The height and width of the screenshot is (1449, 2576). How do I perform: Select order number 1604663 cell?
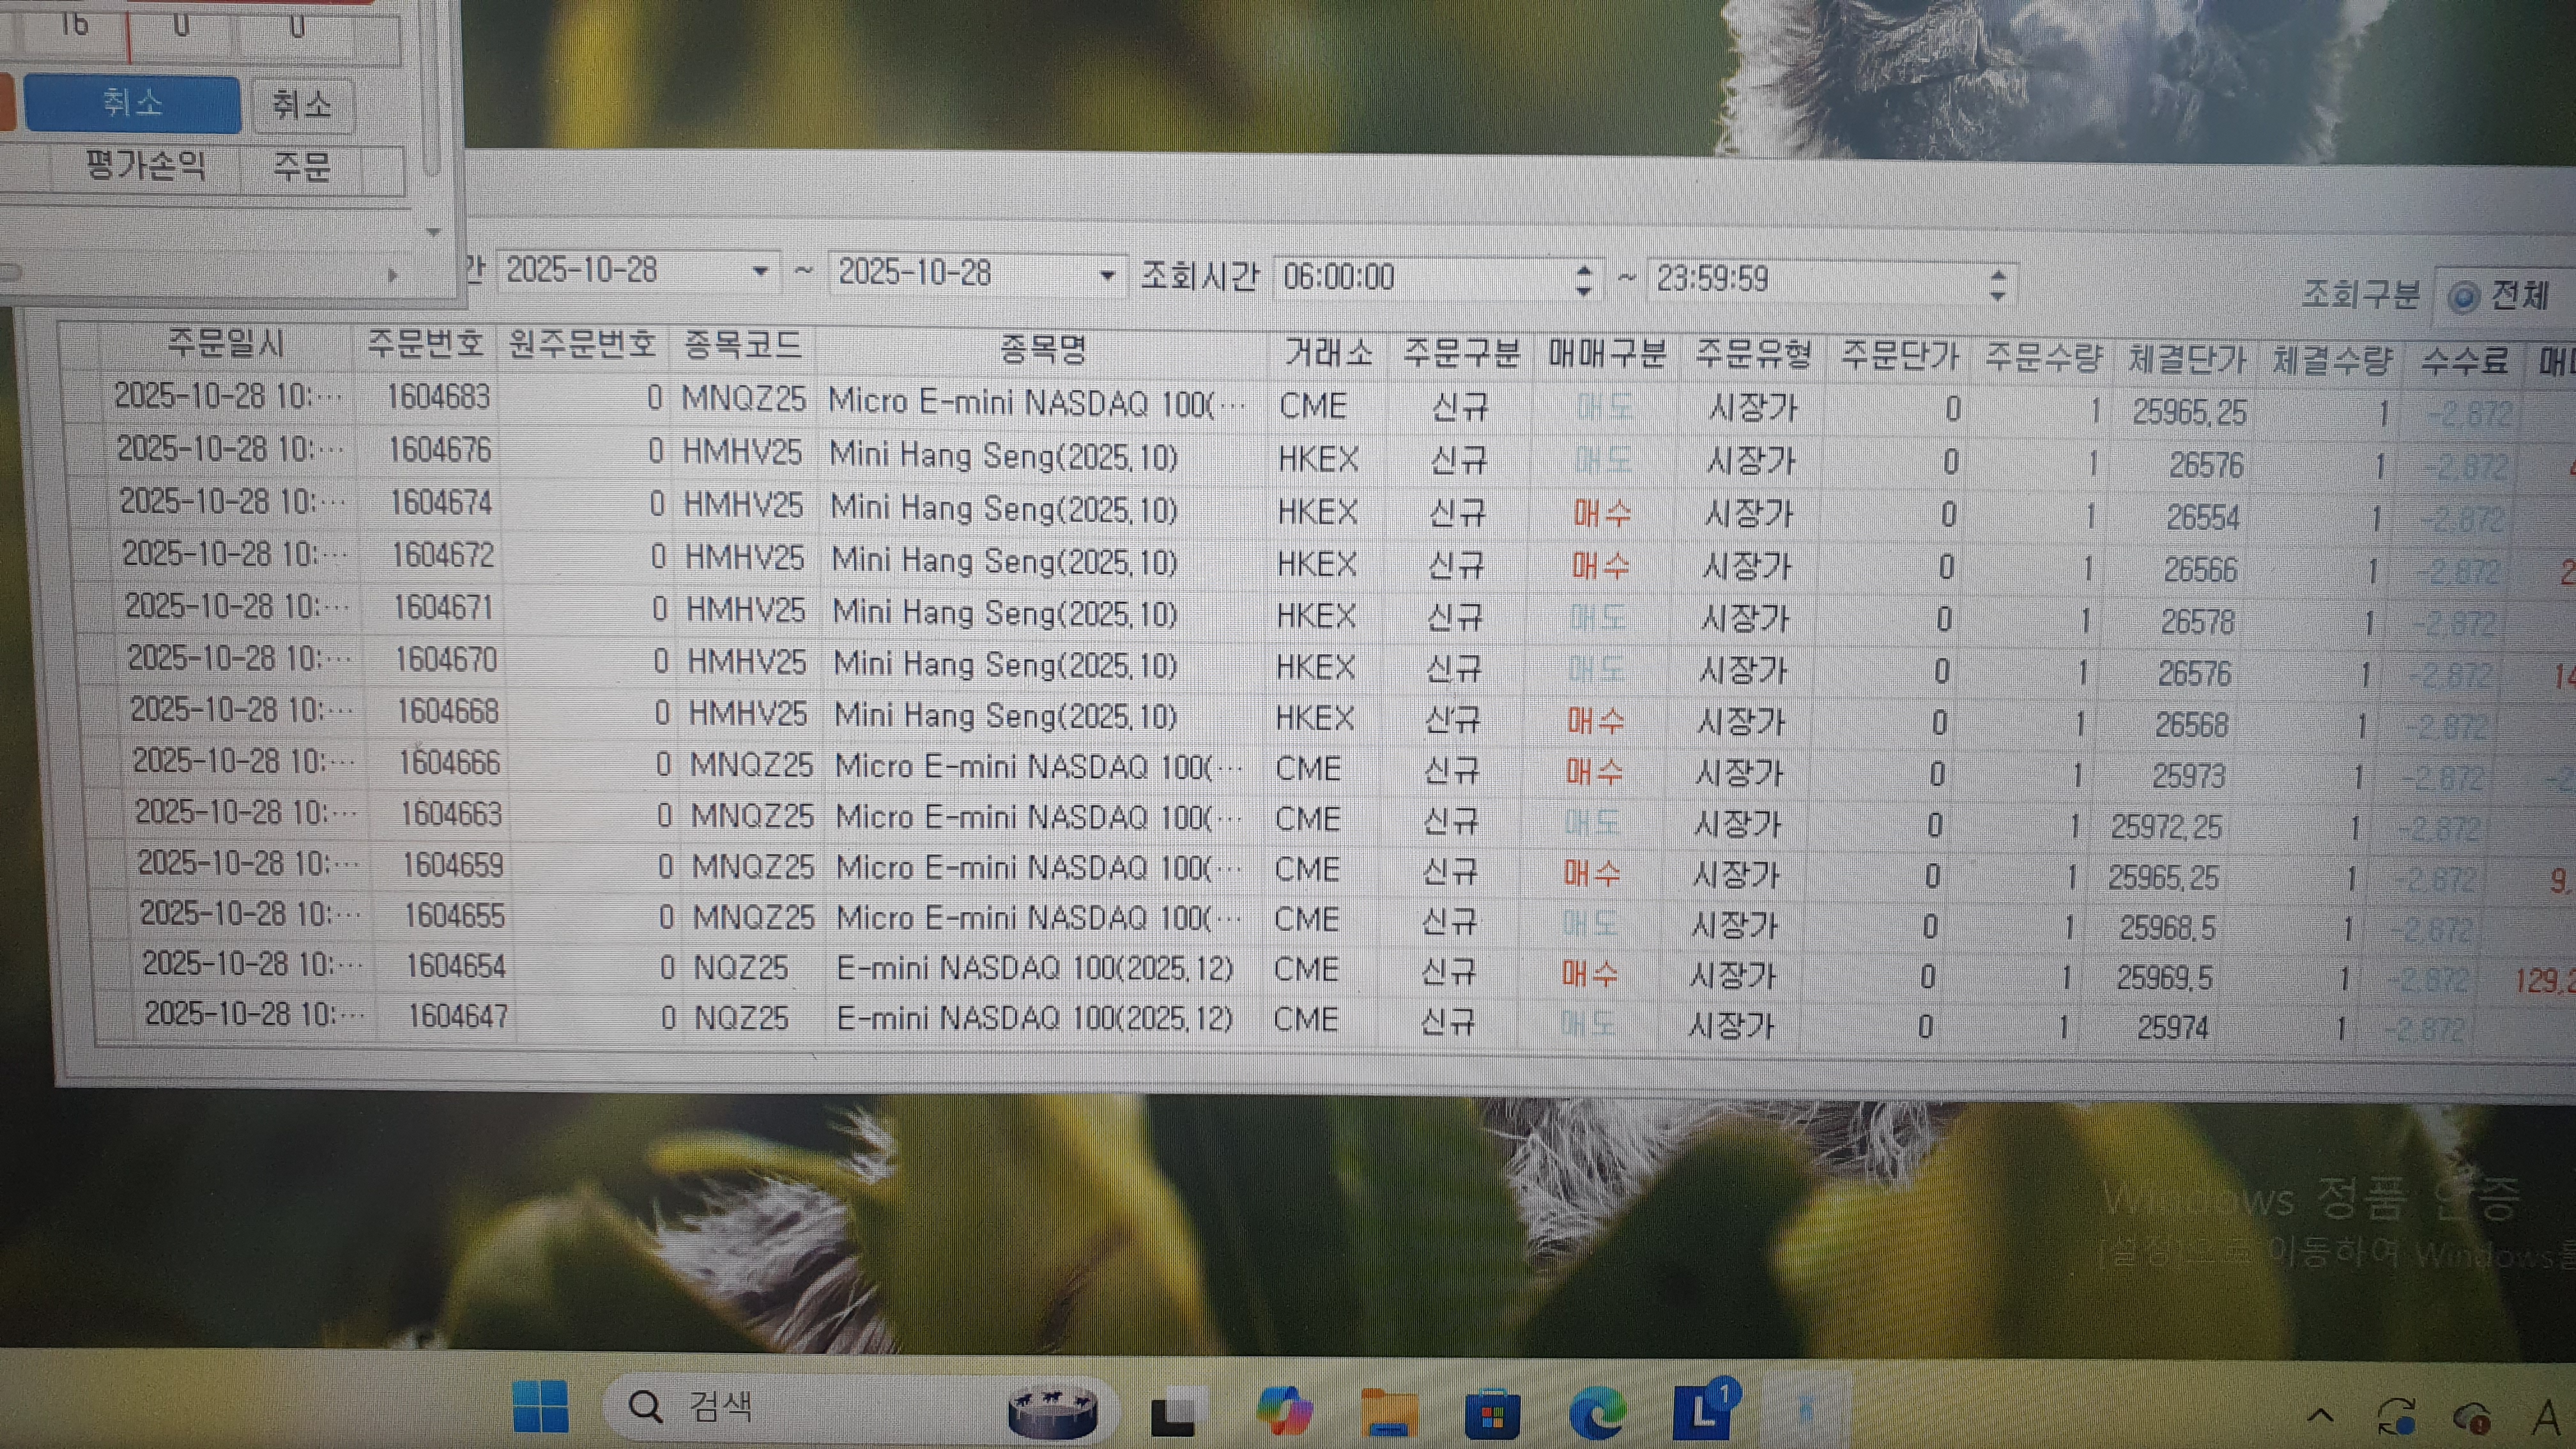pyautogui.click(x=452, y=814)
